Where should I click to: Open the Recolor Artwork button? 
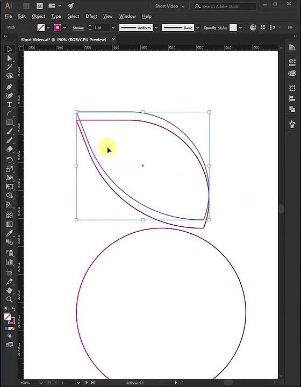(x=253, y=27)
